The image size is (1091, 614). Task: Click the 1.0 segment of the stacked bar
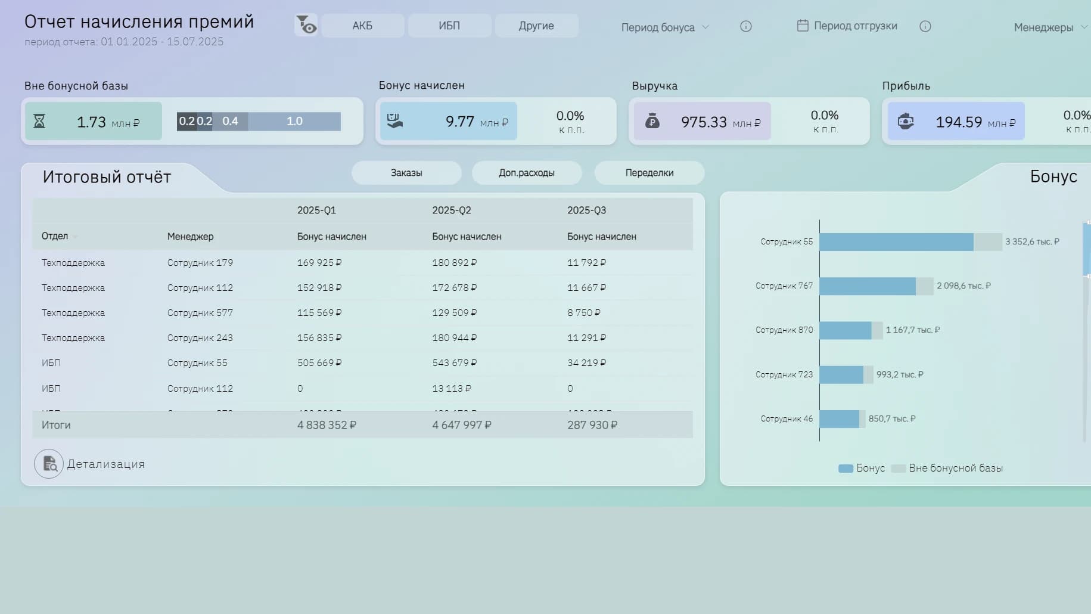pos(295,121)
